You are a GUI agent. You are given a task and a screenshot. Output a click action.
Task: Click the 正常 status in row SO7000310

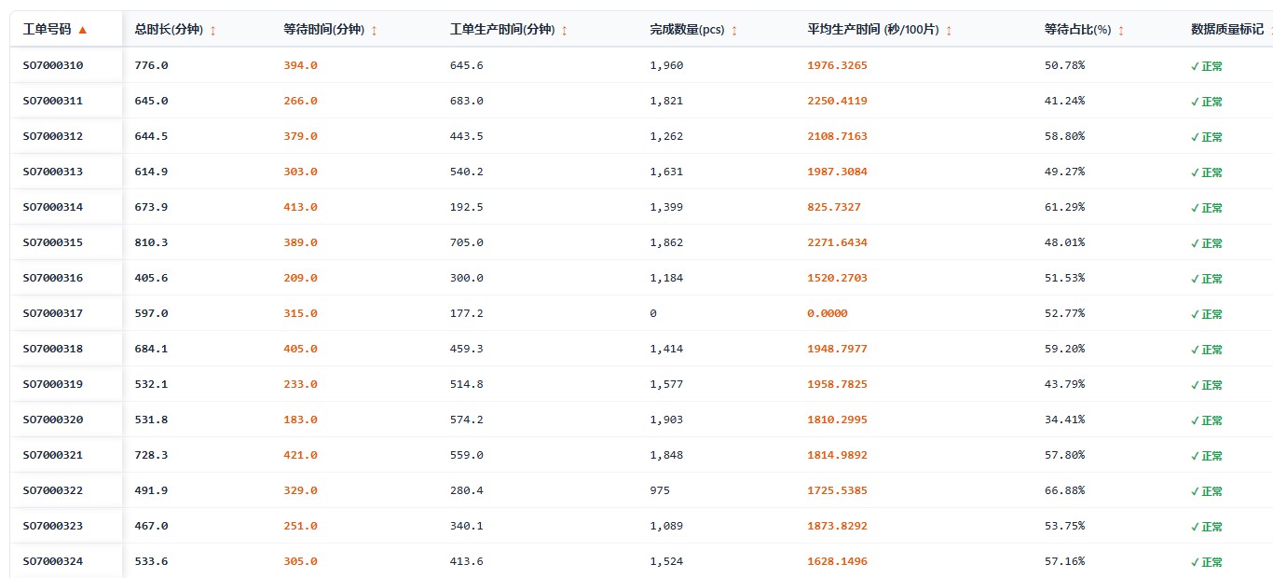click(1207, 66)
